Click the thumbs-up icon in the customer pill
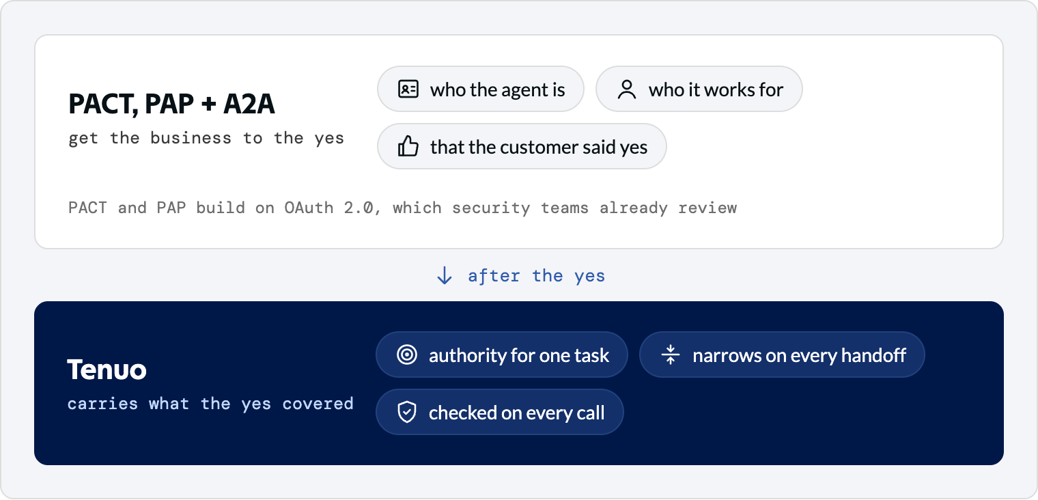This screenshot has height=500, width=1038. (x=408, y=146)
